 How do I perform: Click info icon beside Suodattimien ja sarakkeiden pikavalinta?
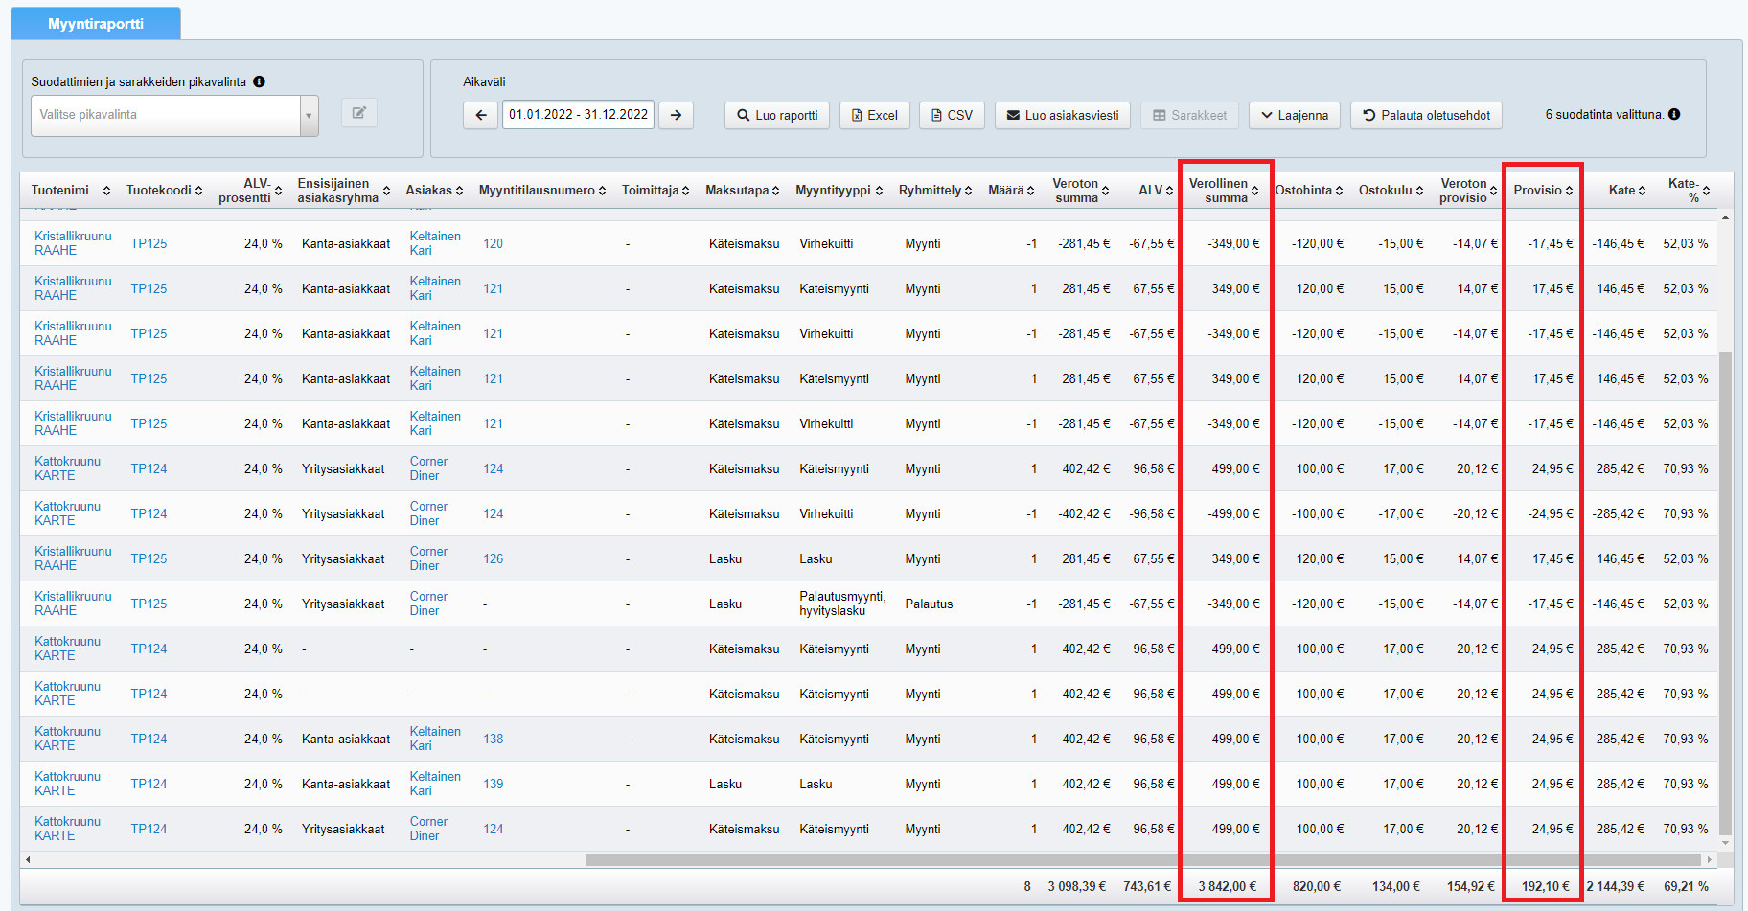(259, 81)
